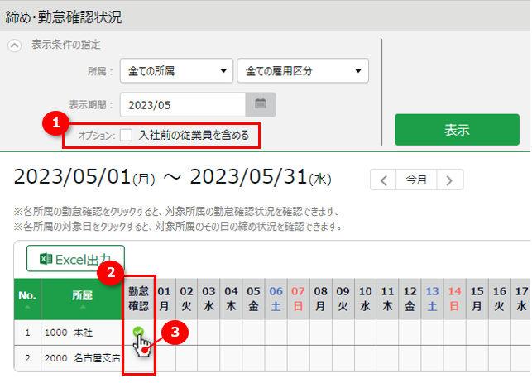The height and width of the screenshot is (383, 532).
Task: Jump to 今月 current month
Action: coord(416,180)
